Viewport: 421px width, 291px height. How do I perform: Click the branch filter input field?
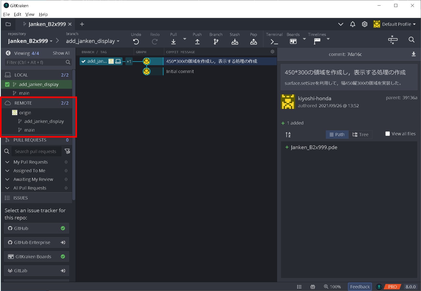click(x=35, y=62)
